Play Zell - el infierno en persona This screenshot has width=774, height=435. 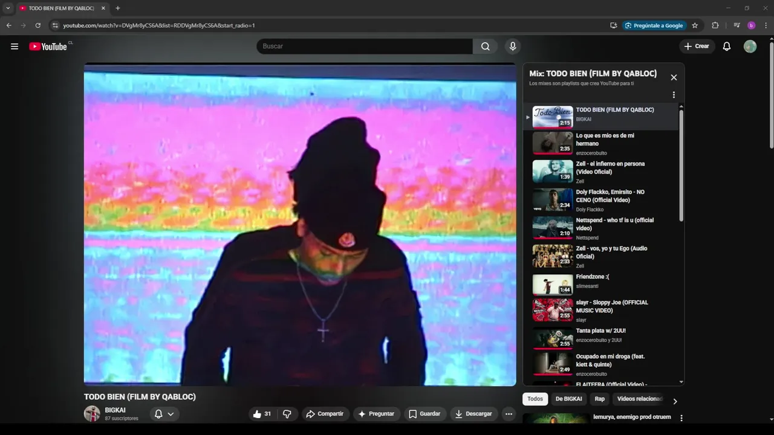click(602, 172)
